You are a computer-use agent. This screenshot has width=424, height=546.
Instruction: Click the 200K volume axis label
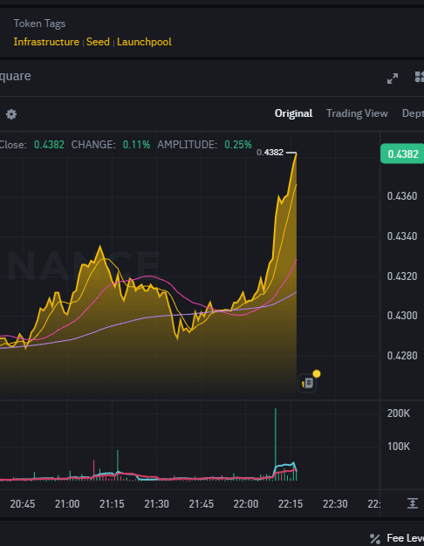tap(399, 413)
